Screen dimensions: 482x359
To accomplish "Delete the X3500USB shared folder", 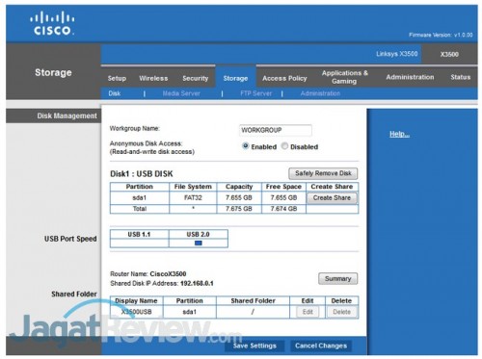I will pyautogui.click(x=341, y=312).
